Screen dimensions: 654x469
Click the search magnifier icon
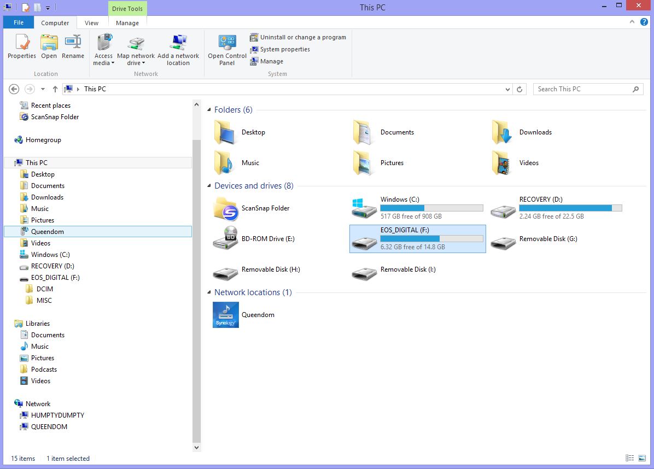pos(635,89)
